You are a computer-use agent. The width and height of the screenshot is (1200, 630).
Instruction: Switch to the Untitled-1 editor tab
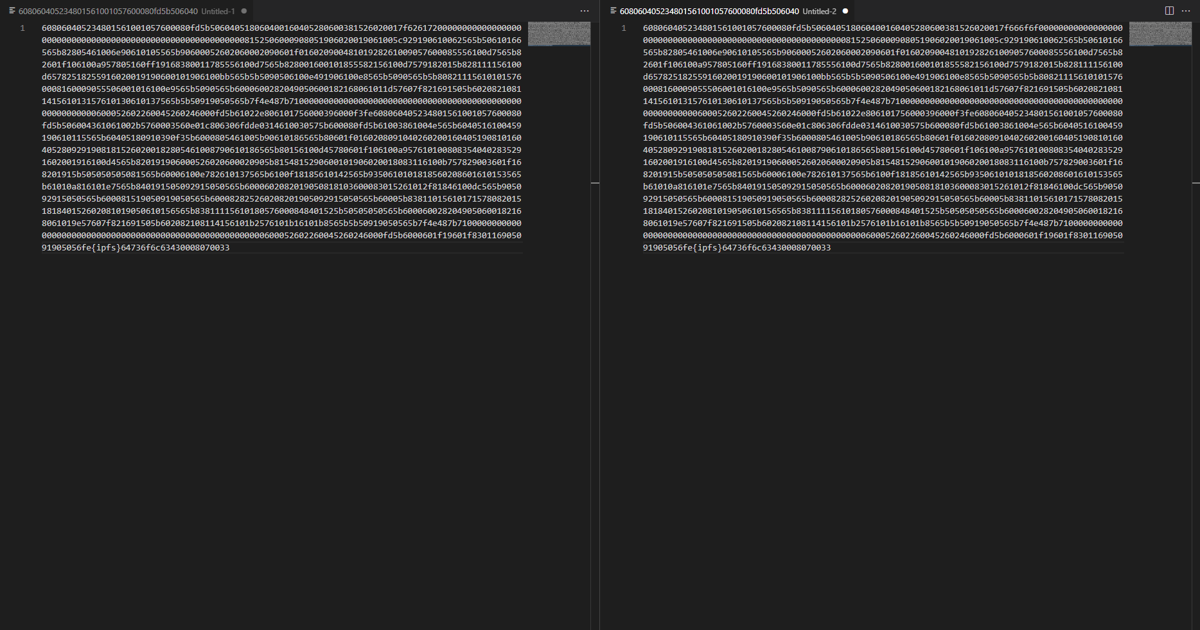[127, 11]
